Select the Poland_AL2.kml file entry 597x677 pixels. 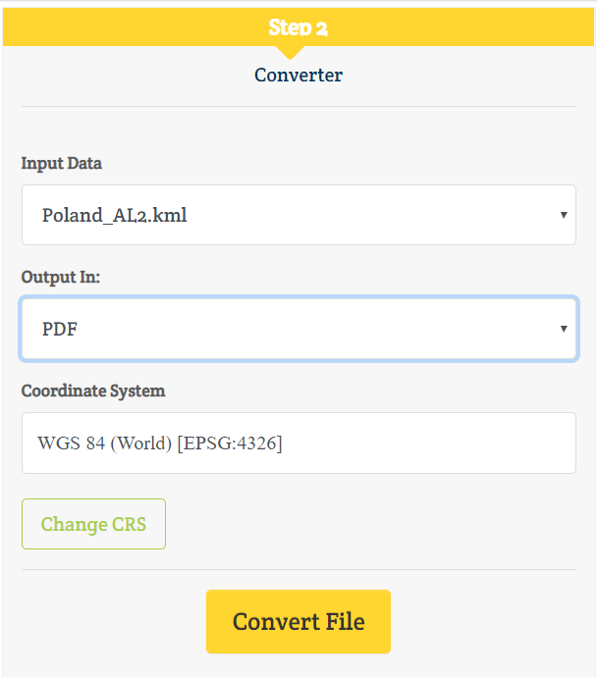(x=115, y=215)
